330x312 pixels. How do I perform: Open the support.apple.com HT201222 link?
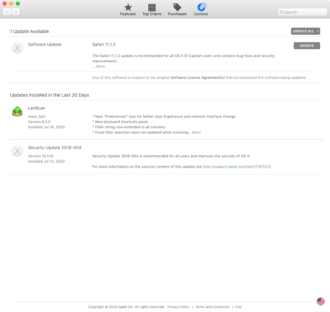coord(237,167)
